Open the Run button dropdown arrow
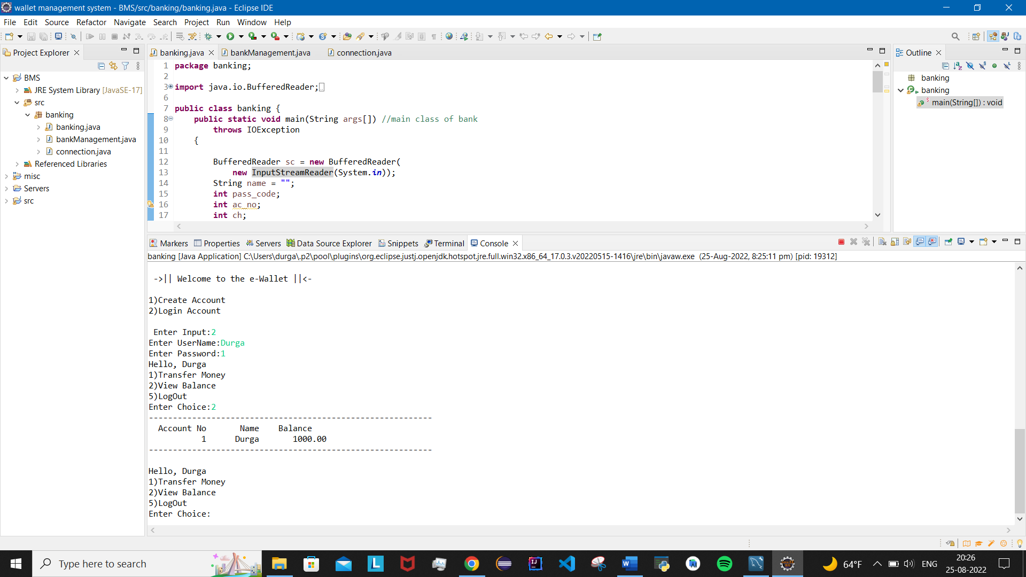This screenshot has width=1026, height=577. coord(241,36)
